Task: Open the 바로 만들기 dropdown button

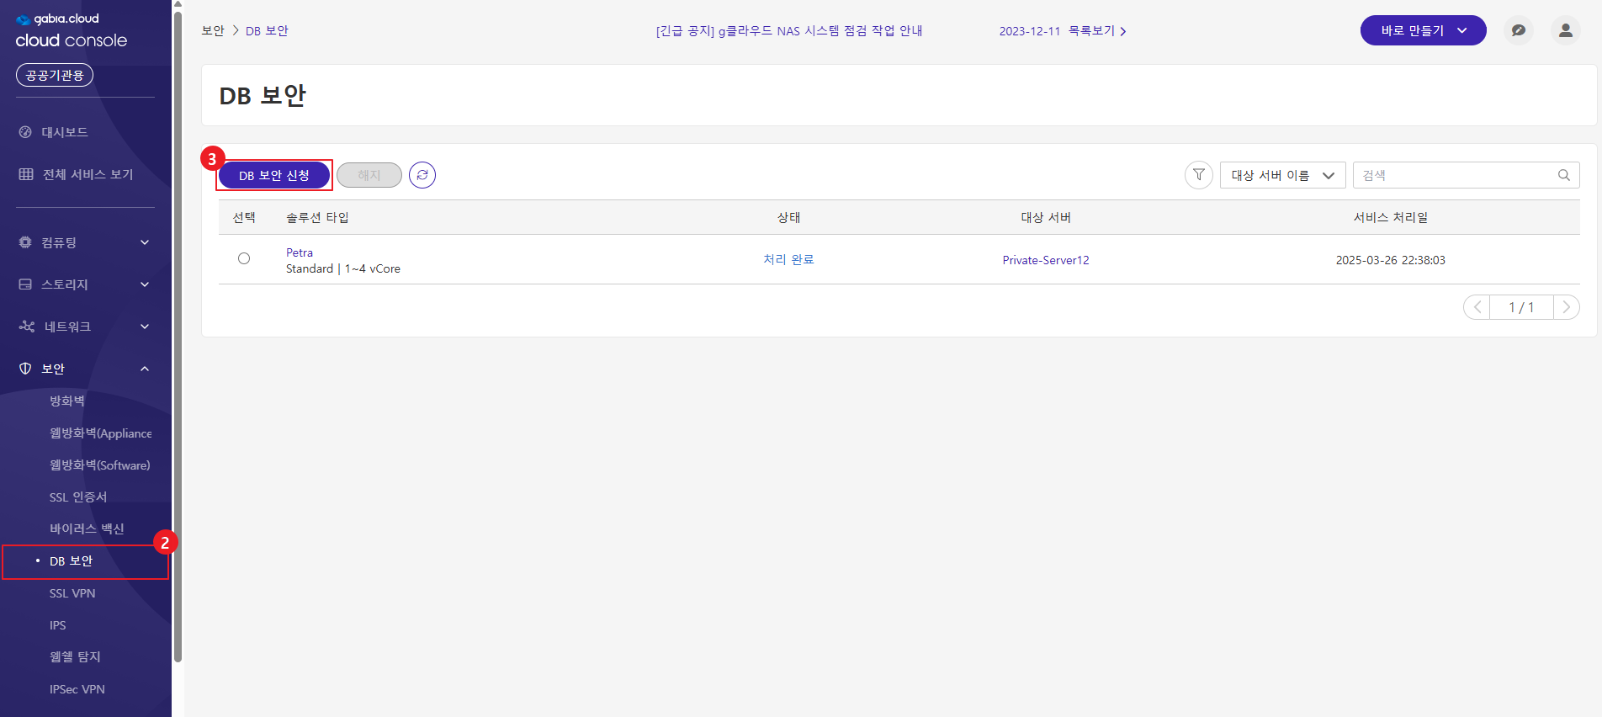Action: pos(1424,30)
